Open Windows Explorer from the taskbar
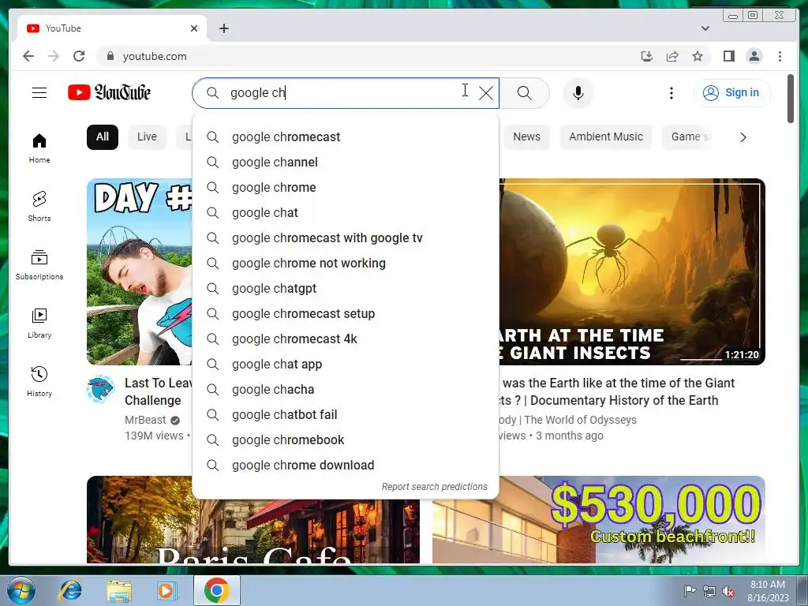The image size is (808, 606). pyautogui.click(x=119, y=590)
